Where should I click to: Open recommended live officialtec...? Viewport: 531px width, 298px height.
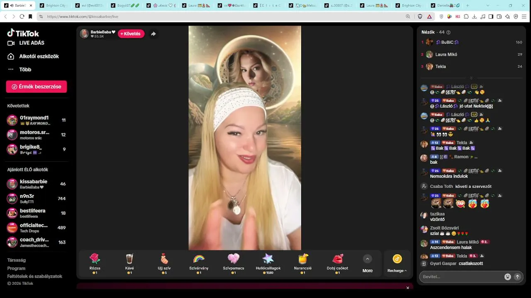[x=37, y=228]
